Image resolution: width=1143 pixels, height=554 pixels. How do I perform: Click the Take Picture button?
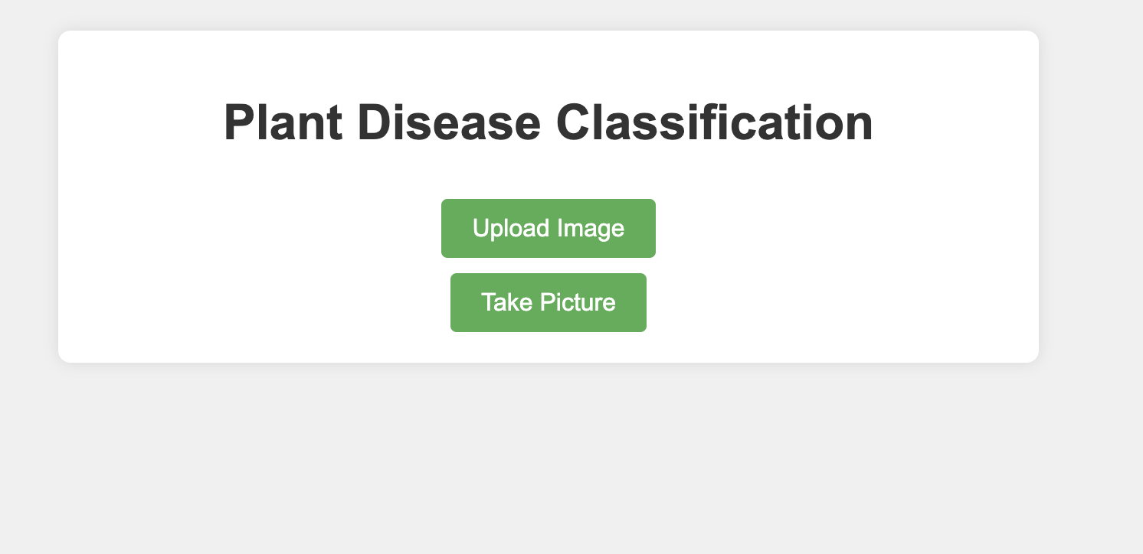point(548,302)
